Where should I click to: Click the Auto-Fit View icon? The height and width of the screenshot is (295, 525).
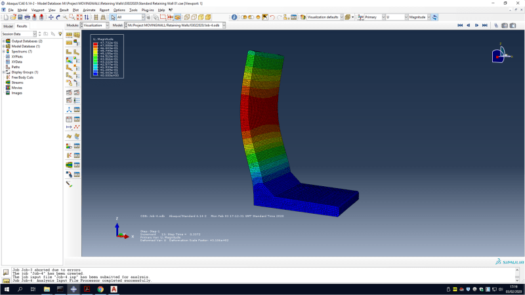(x=79, y=17)
